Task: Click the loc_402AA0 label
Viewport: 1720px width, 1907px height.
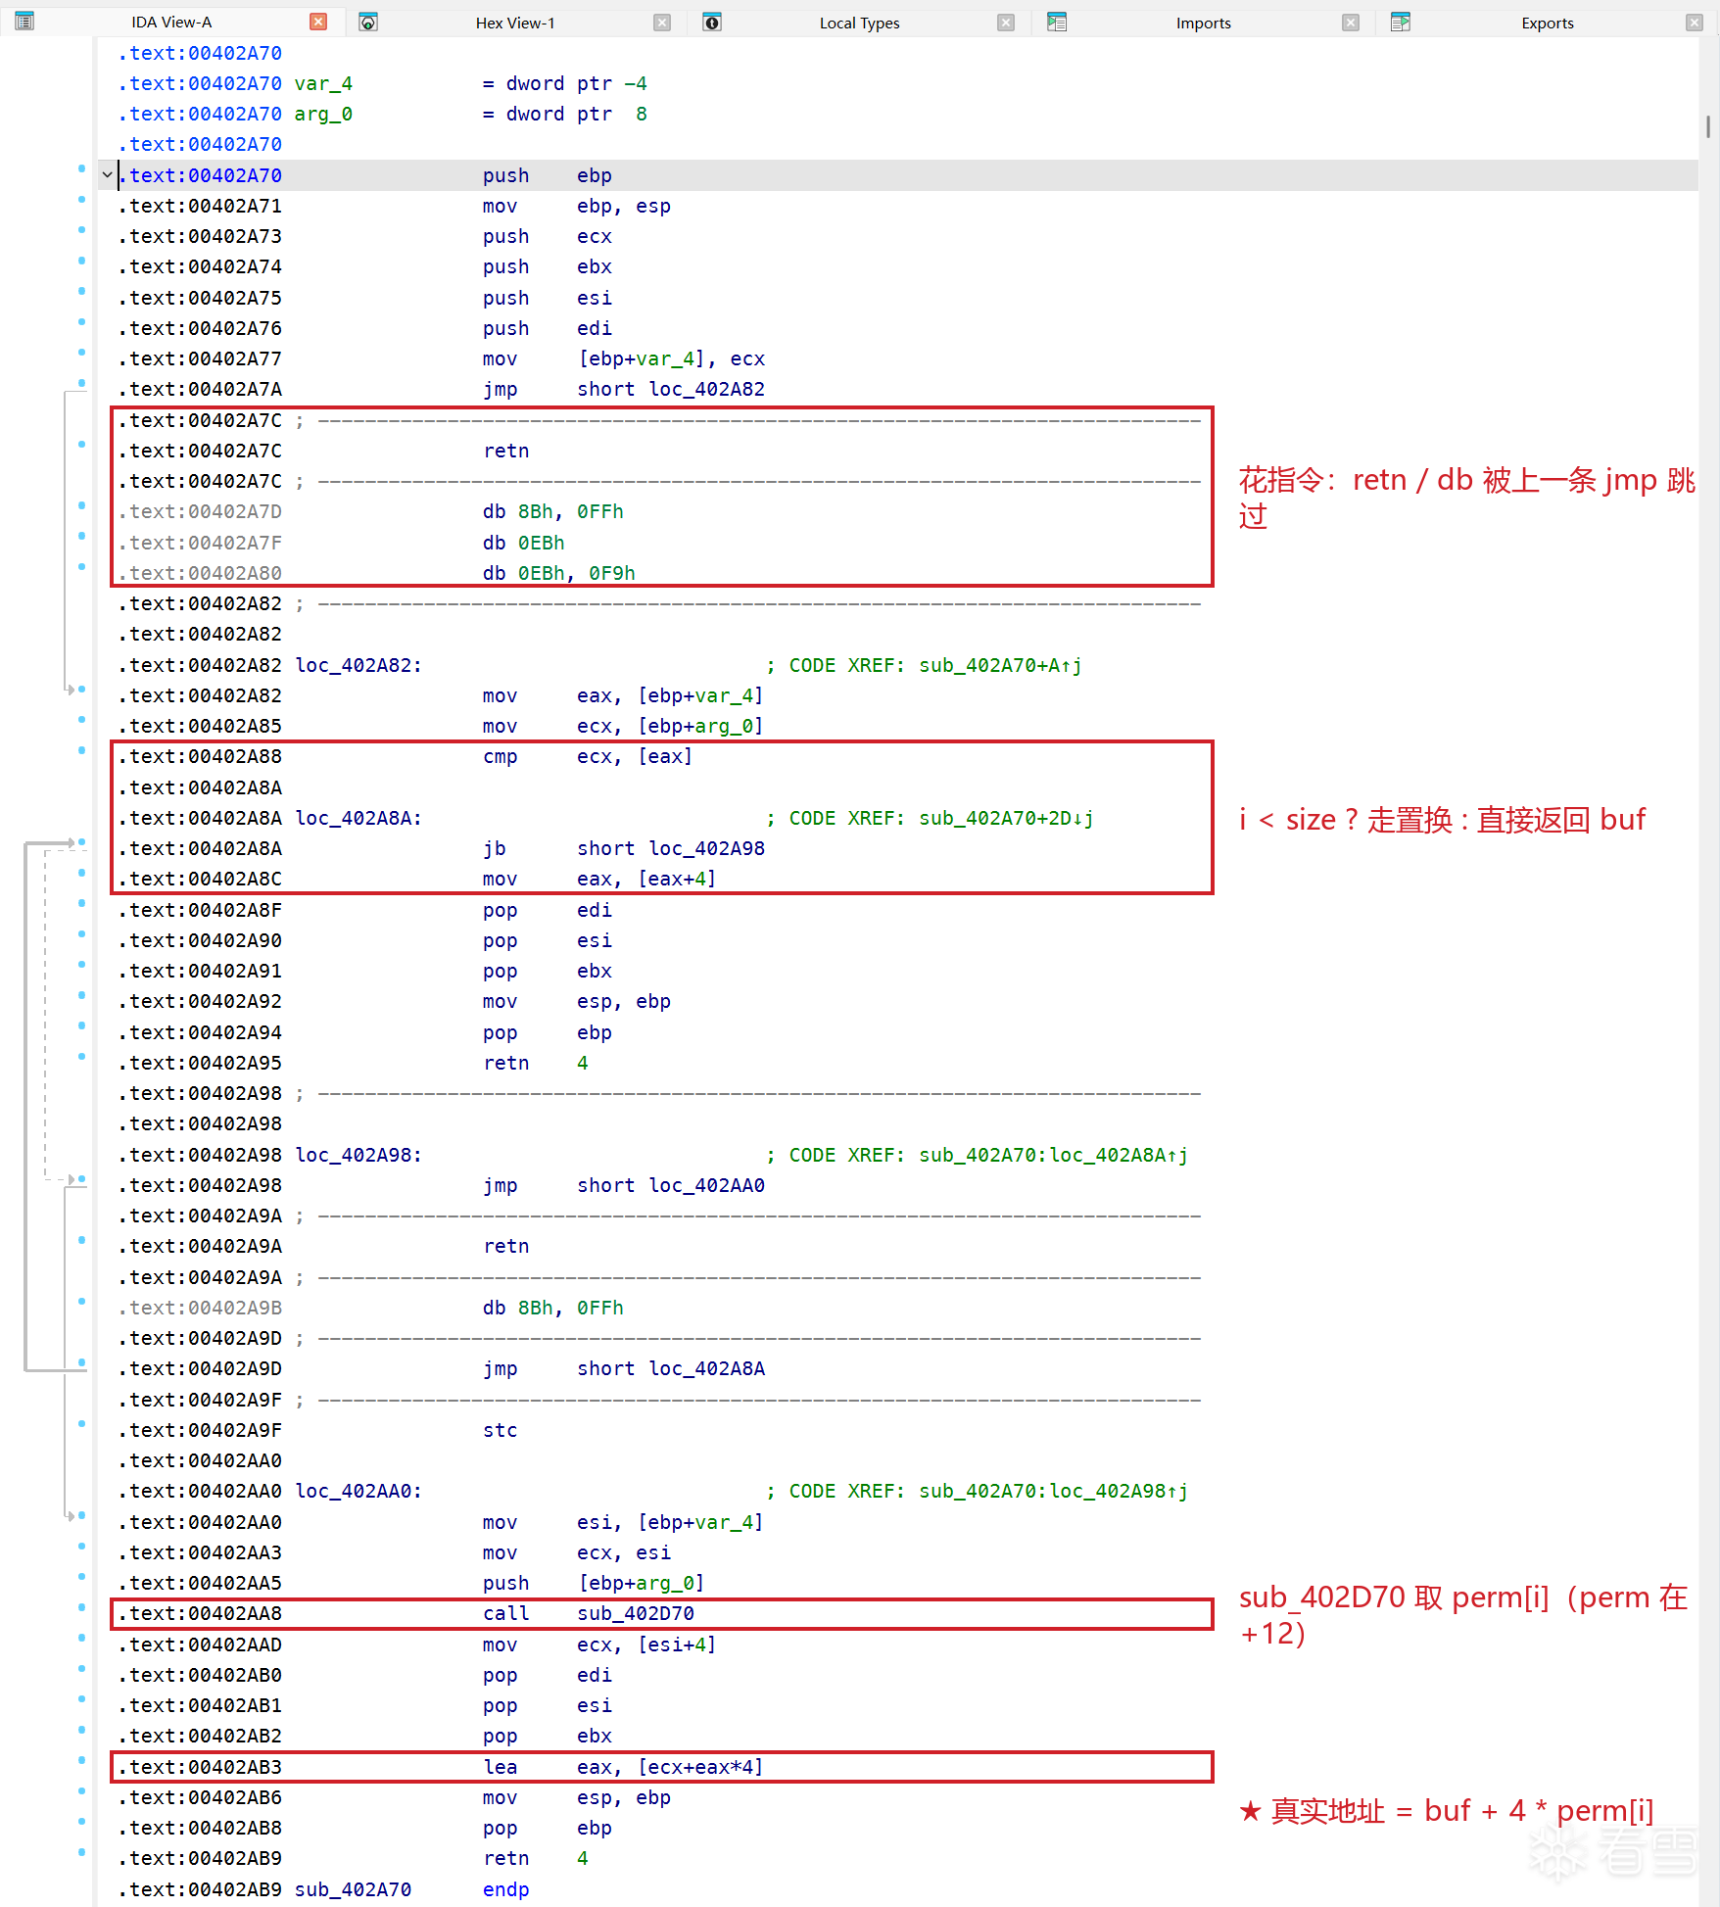Action: (x=358, y=1492)
